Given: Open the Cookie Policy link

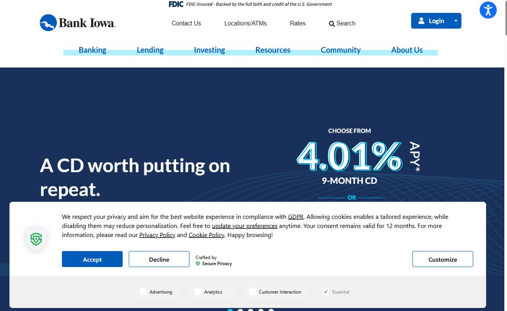Looking at the screenshot, I should (x=206, y=235).
